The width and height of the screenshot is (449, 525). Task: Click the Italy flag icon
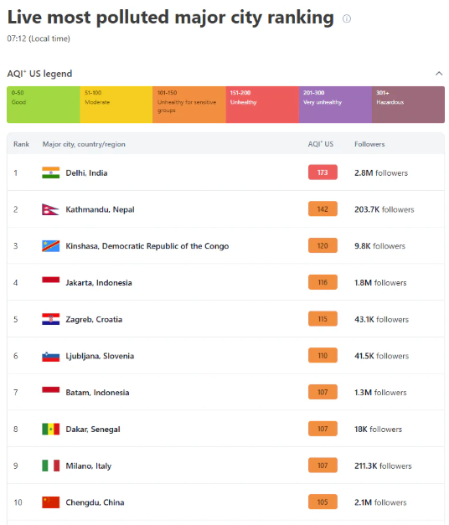(x=50, y=466)
